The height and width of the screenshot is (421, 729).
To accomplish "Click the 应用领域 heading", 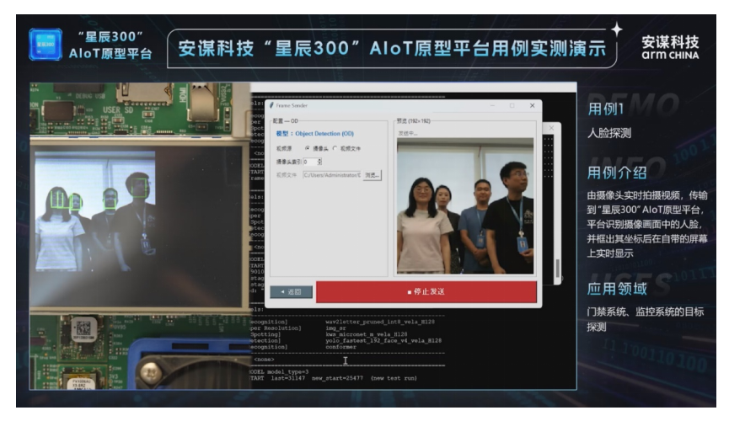I will pos(616,289).
